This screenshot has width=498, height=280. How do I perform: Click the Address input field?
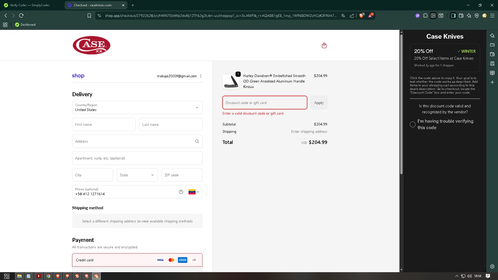coord(137,141)
